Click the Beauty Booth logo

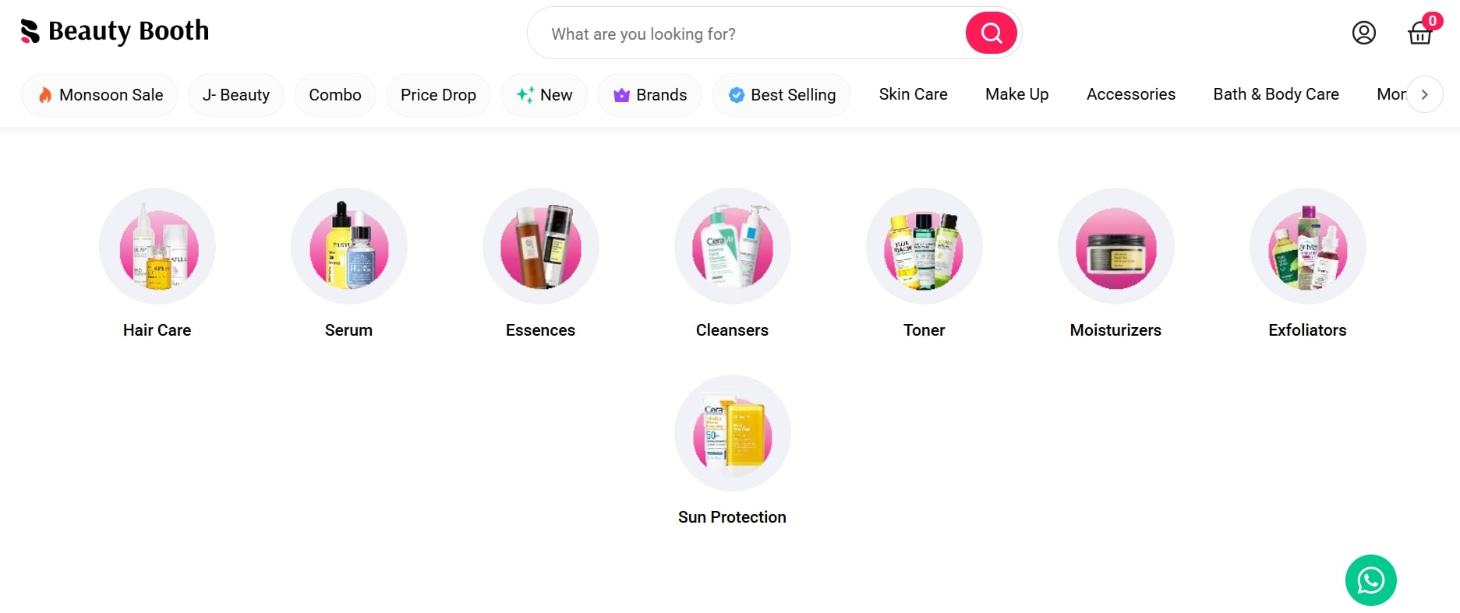tap(115, 31)
